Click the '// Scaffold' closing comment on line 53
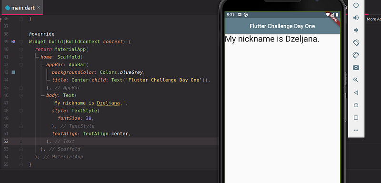Image resolution: width=381 pixels, height=183 pixels. [x=64, y=149]
